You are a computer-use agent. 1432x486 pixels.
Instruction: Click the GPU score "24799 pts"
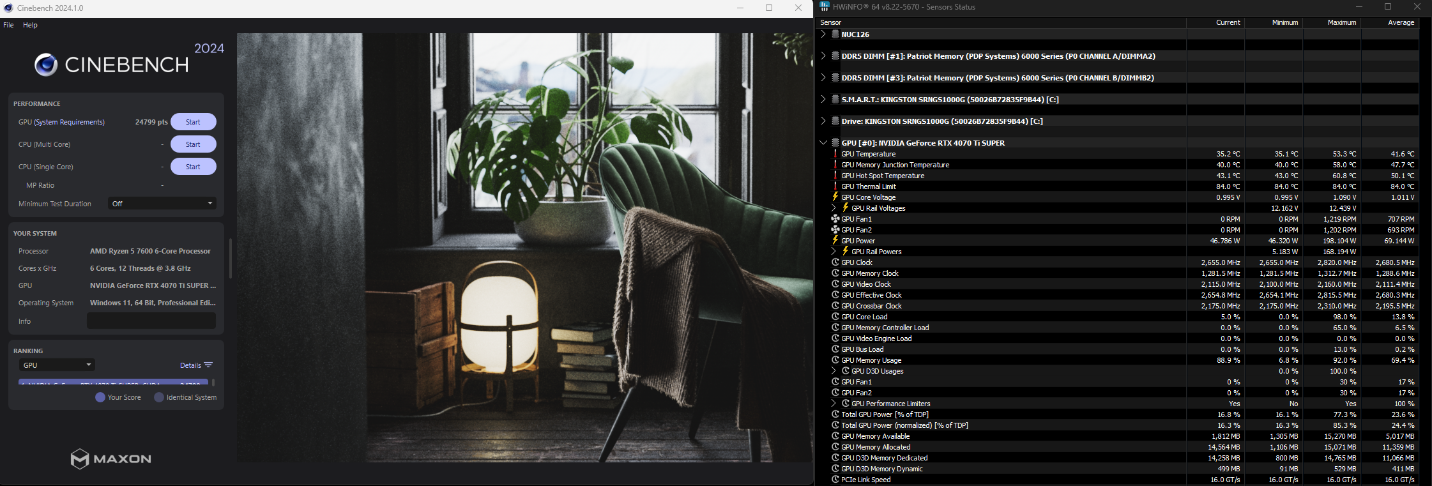(x=151, y=122)
